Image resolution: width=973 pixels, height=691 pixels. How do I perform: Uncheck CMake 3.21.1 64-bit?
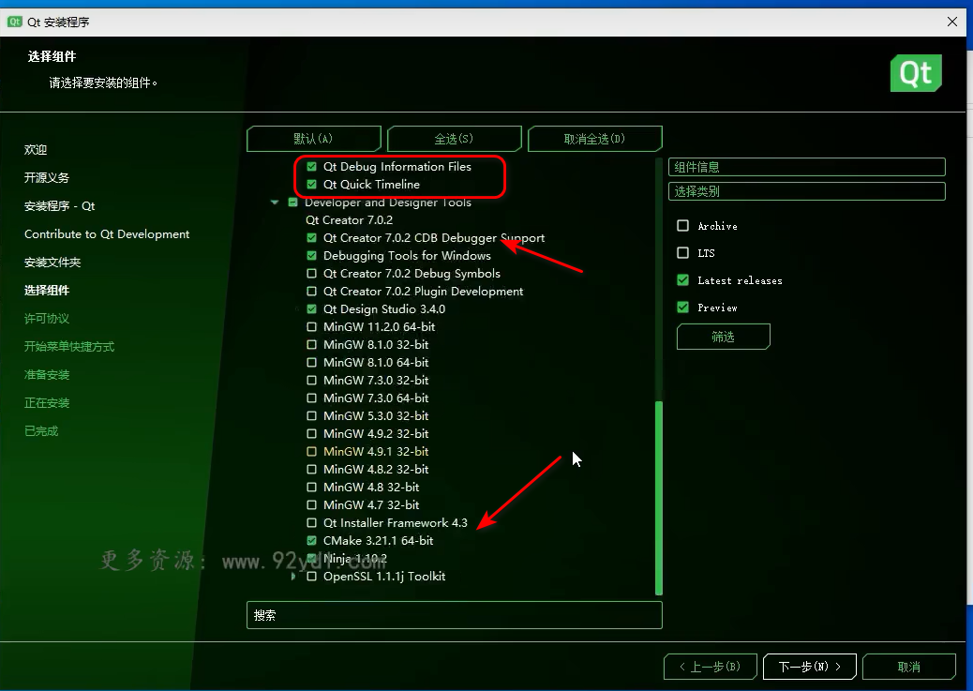coord(311,541)
